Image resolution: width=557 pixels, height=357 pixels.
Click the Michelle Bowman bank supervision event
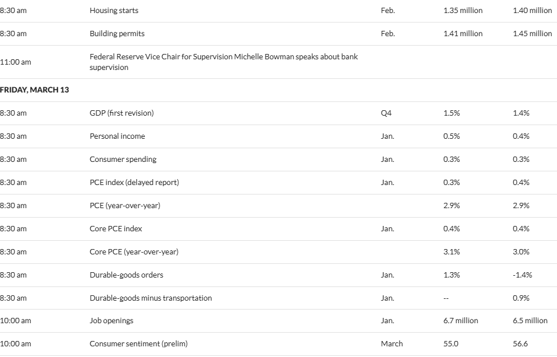point(223,62)
